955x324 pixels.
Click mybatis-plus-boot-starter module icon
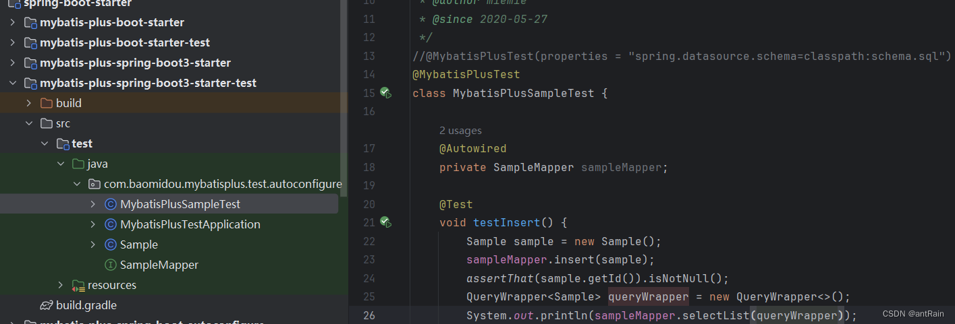(x=30, y=22)
